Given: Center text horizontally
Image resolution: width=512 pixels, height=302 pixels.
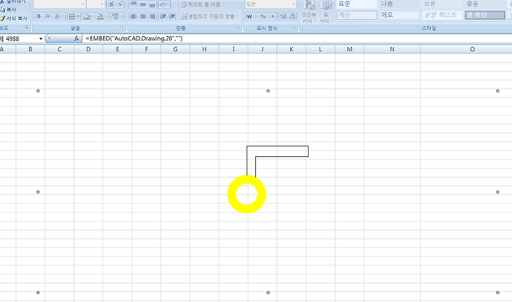Looking at the screenshot, I should click(143, 16).
